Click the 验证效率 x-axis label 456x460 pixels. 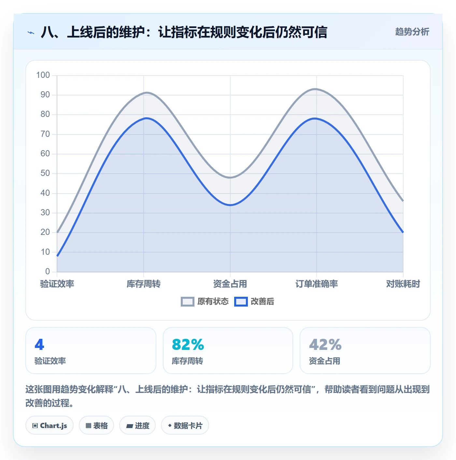point(57,284)
